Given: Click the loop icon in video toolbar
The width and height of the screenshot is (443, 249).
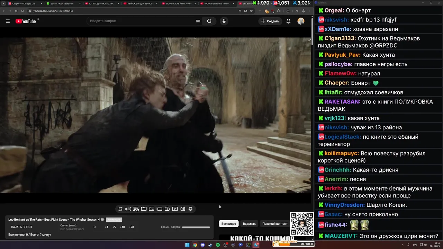Looking at the screenshot, I should click(120, 209).
